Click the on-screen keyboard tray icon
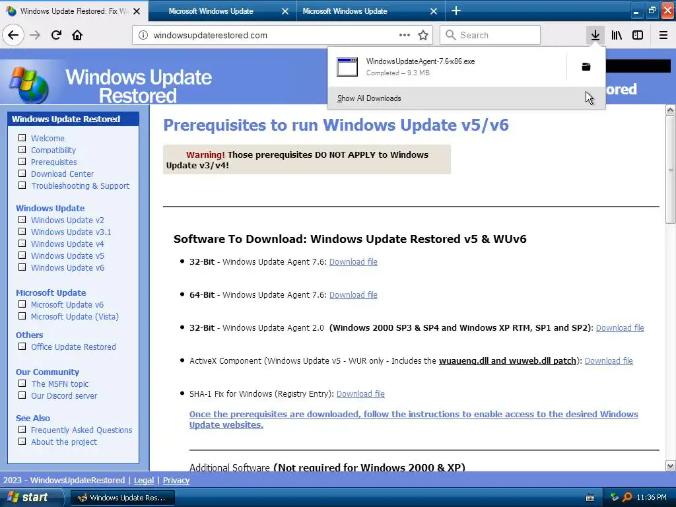Image resolution: width=676 pixels, height=507 pixels. (590, 498)
